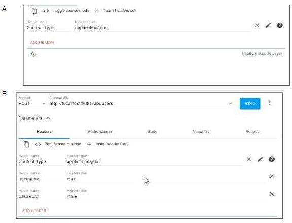Viewport: 292px width, 223px height.
Task: Open the POST method dropdown
Action: [32, 103]
